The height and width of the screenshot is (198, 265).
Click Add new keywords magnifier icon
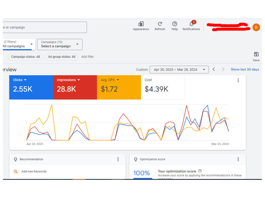(16, 172)
